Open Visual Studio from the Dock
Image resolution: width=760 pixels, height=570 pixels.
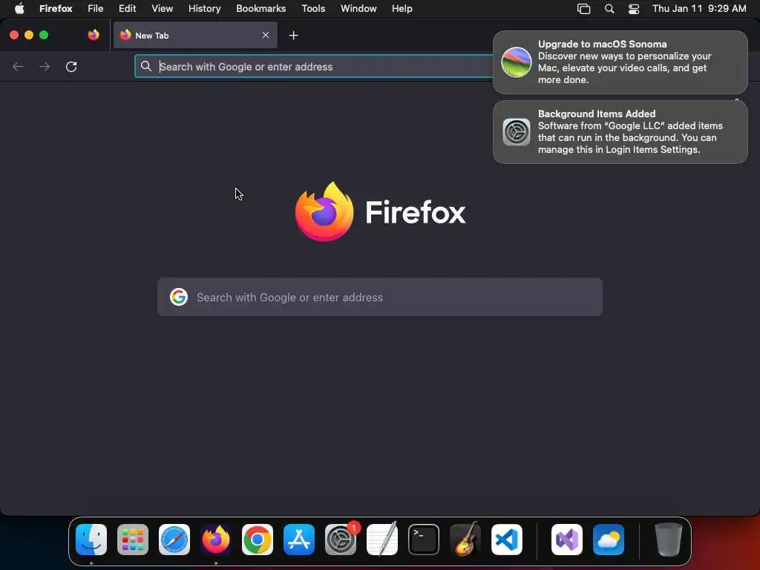click(567, 540)
